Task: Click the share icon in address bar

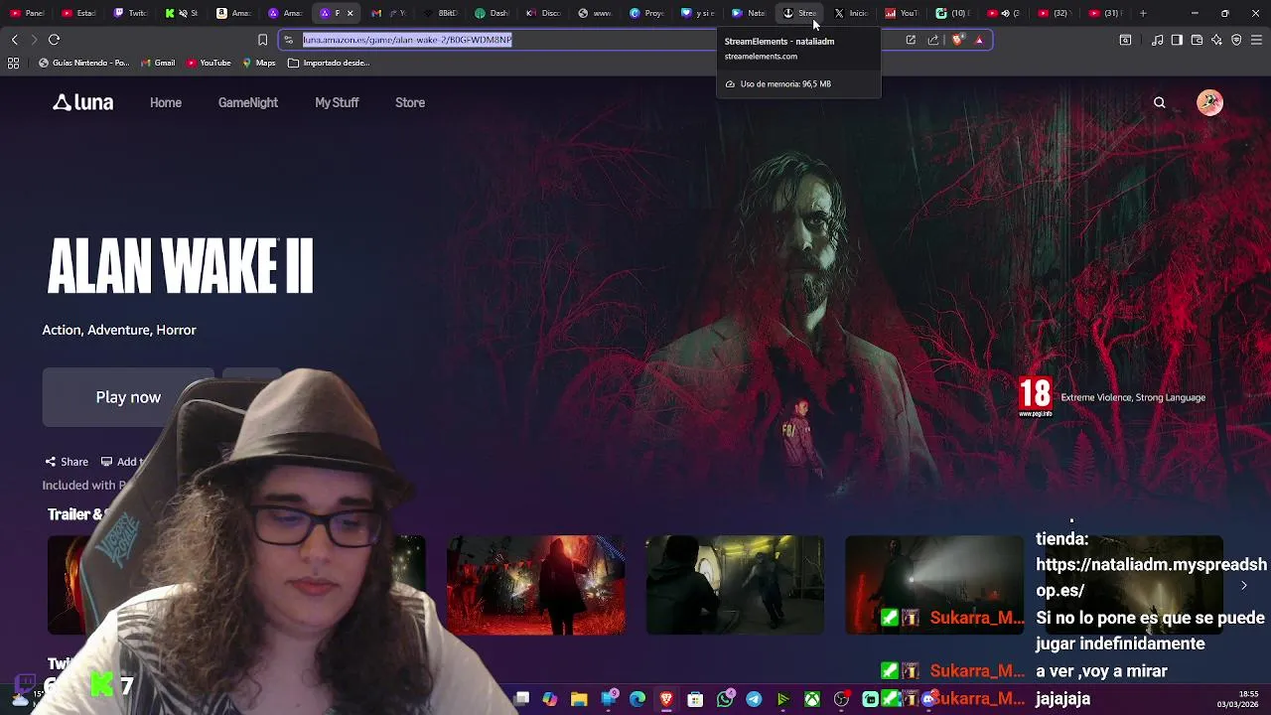Action: (x=933, y=40)
